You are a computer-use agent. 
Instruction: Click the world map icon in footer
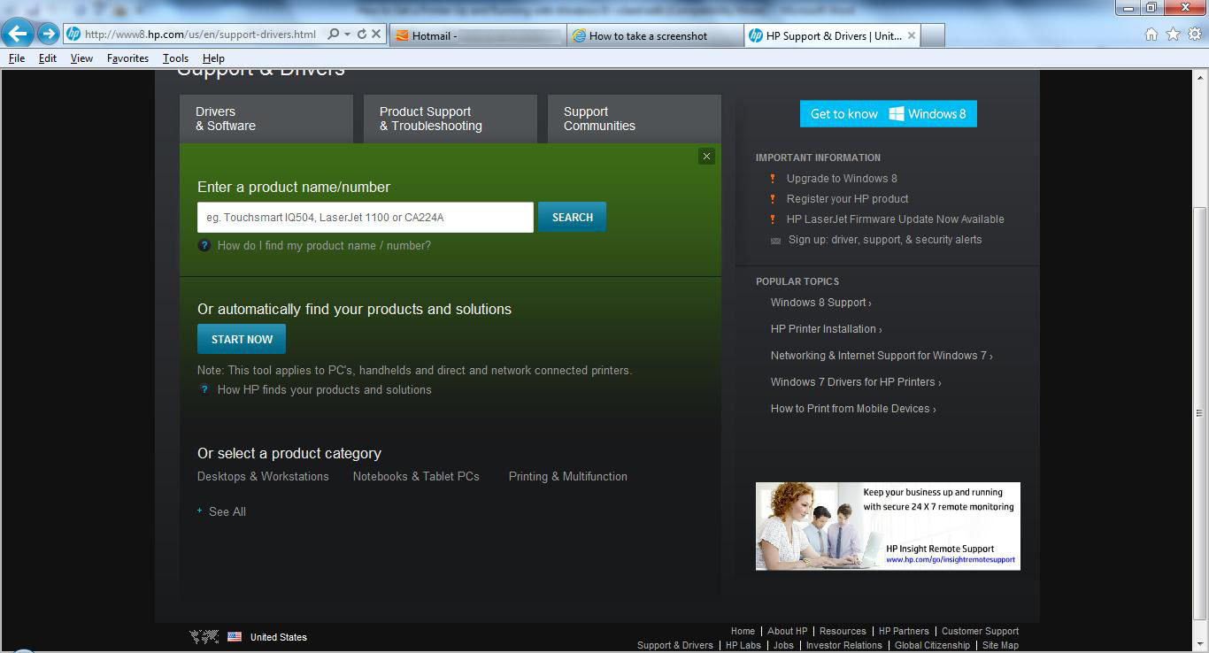(x=204, y=637)
